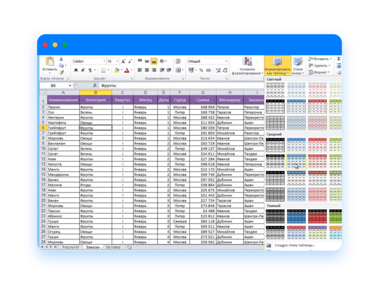Align text to top of cell

click(x=140, y=61)
